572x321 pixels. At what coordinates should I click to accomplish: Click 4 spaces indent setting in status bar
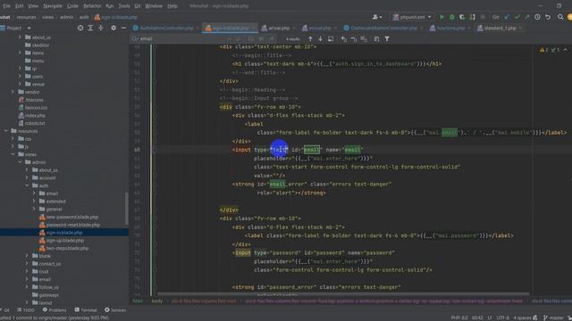(522, 317)
